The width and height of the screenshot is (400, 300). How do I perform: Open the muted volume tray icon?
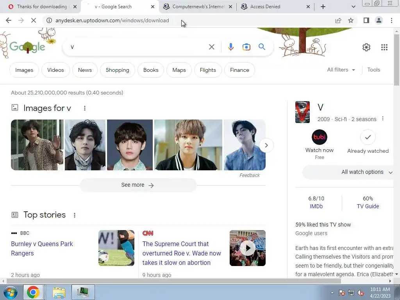coord(361,293)
